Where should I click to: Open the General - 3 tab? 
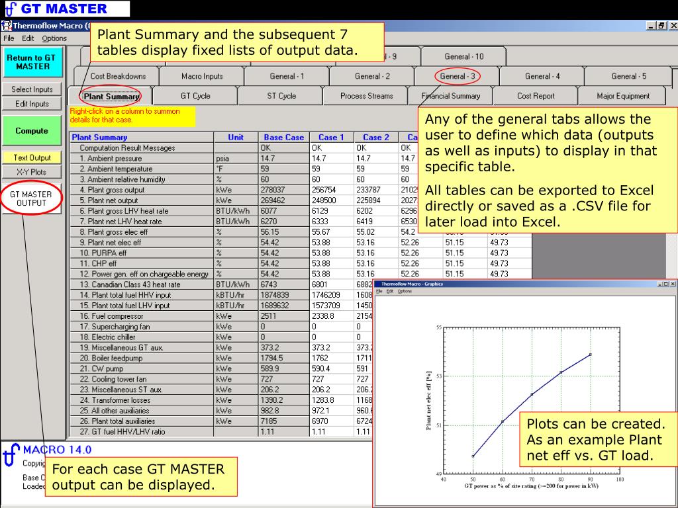pyautogui.click(x=458, y=76)
